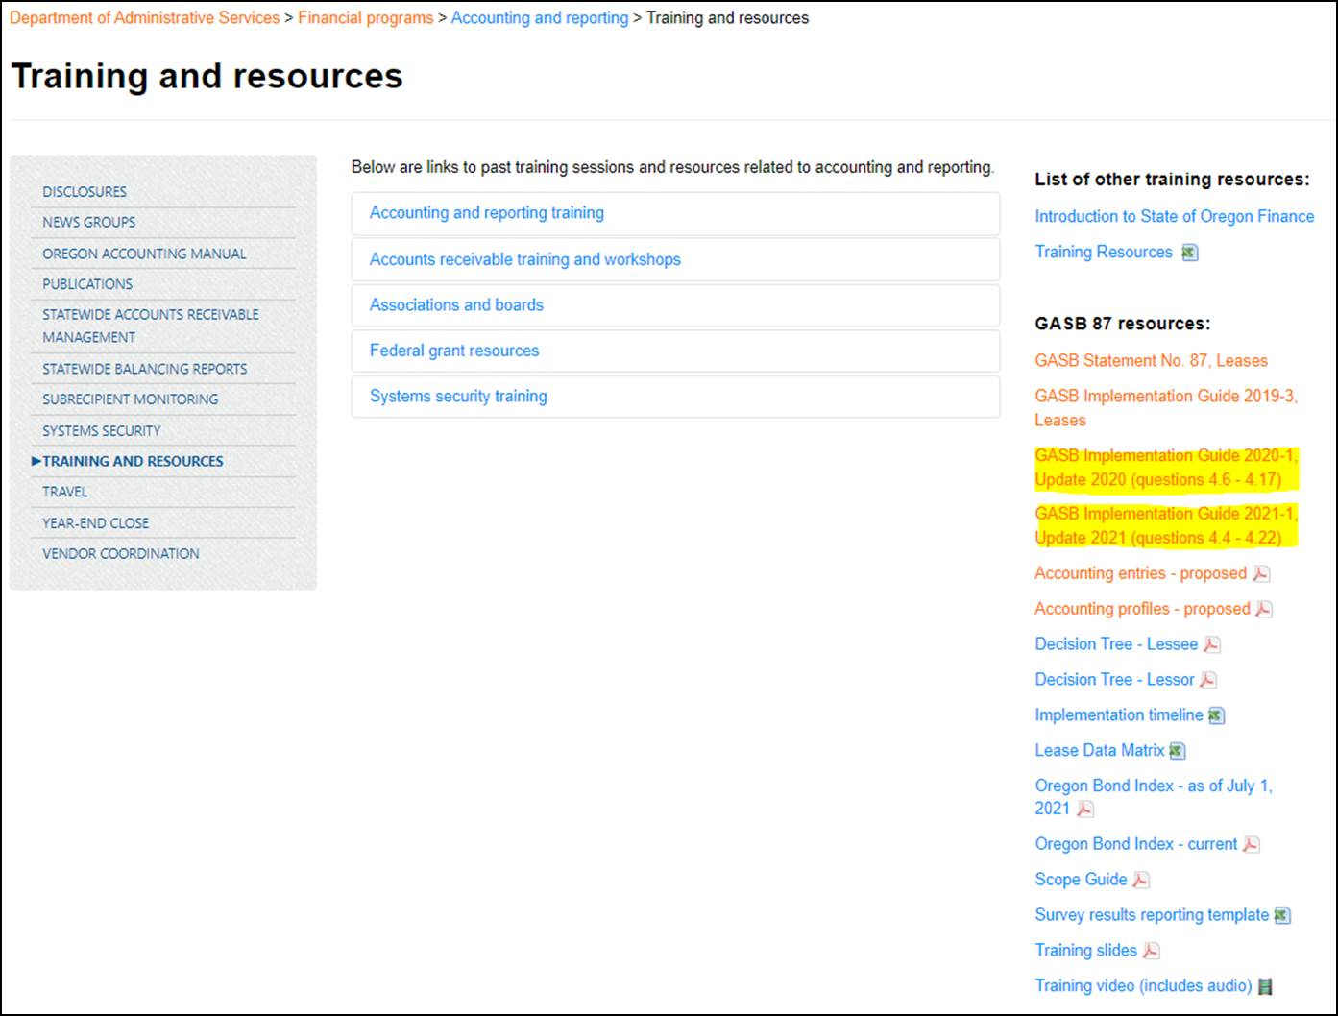Click PDF icon next to Accounting profiles - proposed
Viewport: 1338px width, 1016px height.
pyautogui.click(x=1265, y=610)
